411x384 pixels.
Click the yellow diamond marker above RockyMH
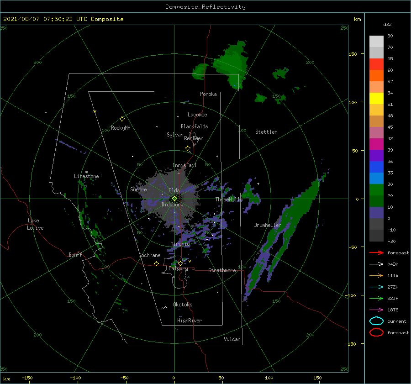[122, 119]
